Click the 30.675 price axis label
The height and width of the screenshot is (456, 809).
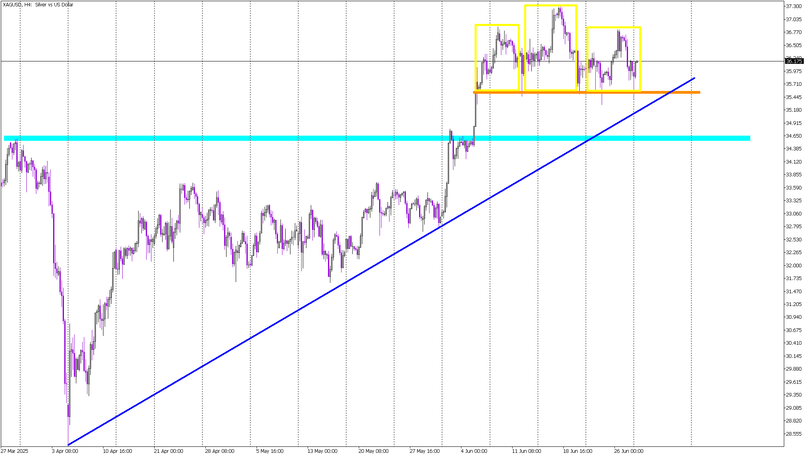tap(793, 330)
